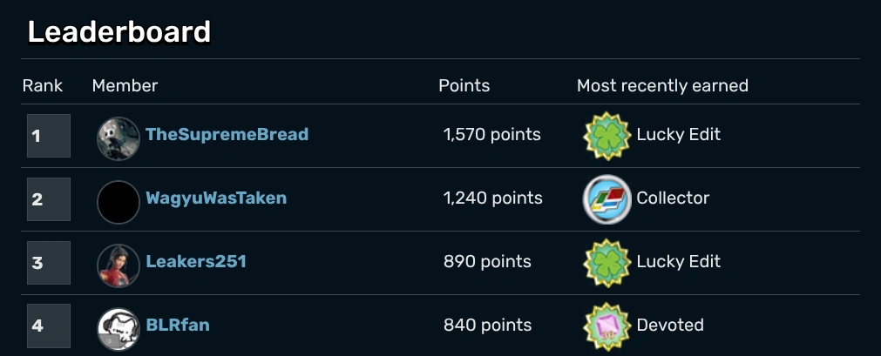The width and height of the screenshot is (881, 356).
Task: Click TheSupremeBread's Lucky Edit clover badge icon
Action: [605, 136]
